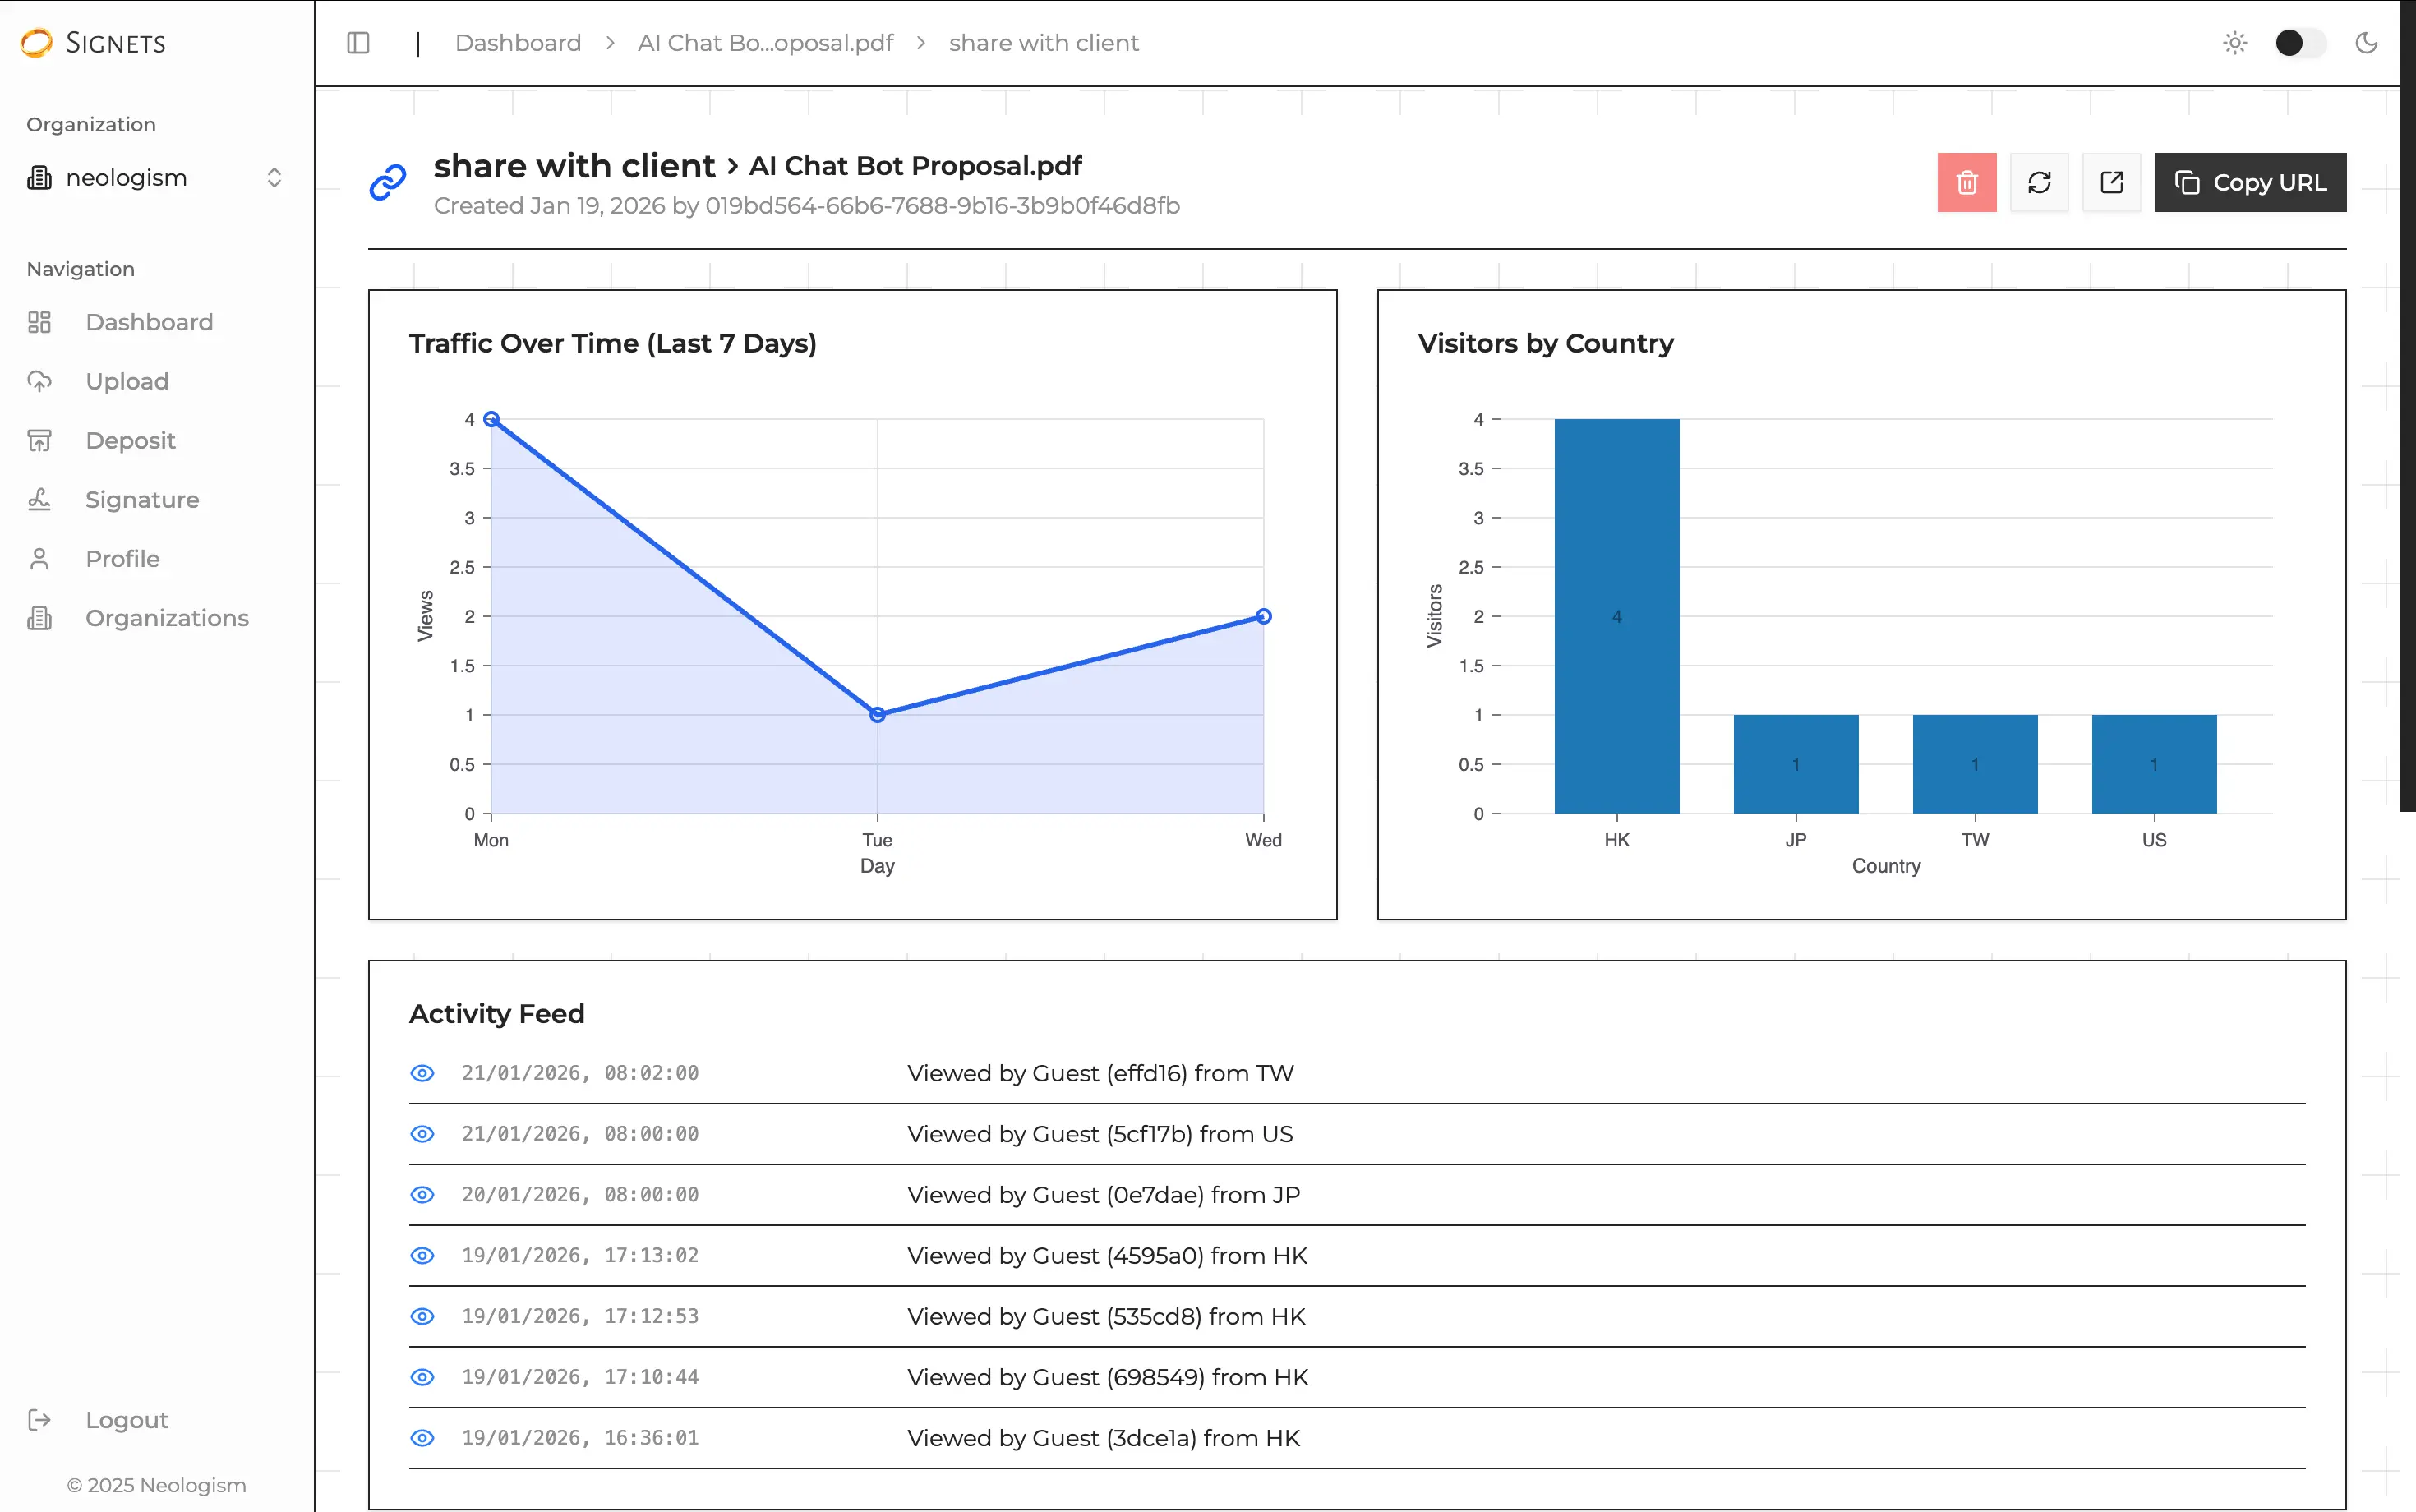Click eye icon for effd16 TW view
The image size is (2416, 1512).
pos(423,1073)
